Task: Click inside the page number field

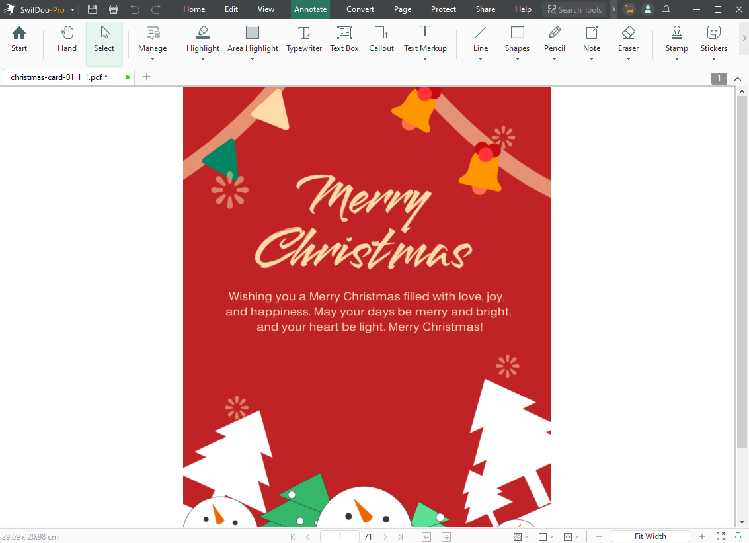Action: coord(339,536)
